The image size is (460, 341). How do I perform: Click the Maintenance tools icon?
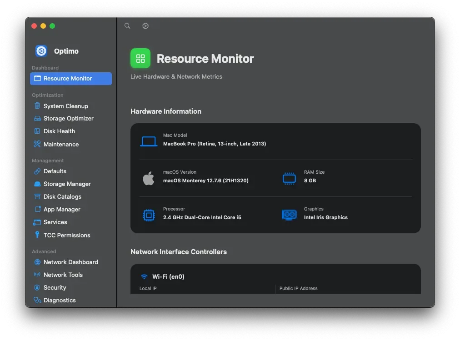point(37,144)
